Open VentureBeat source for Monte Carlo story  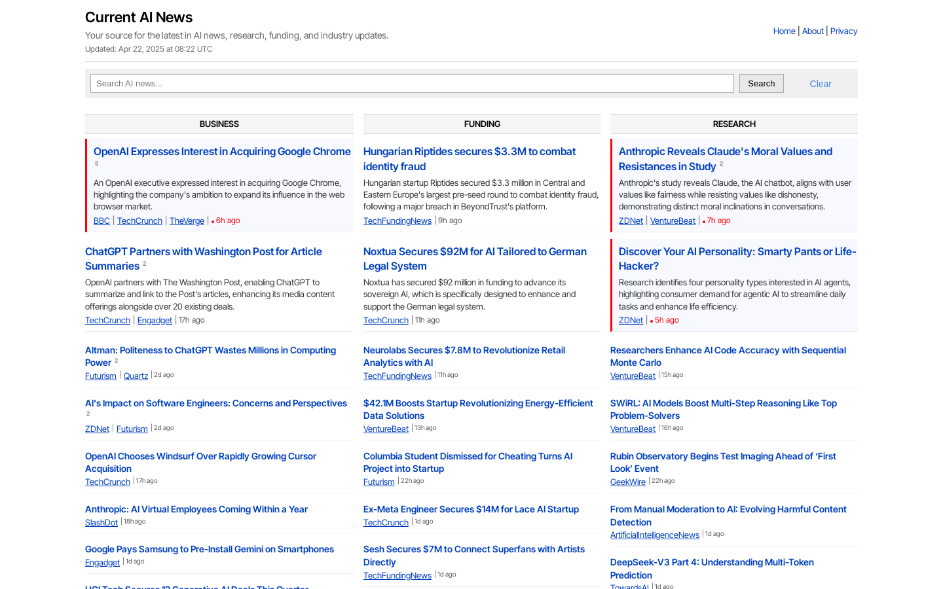(633, 376)
